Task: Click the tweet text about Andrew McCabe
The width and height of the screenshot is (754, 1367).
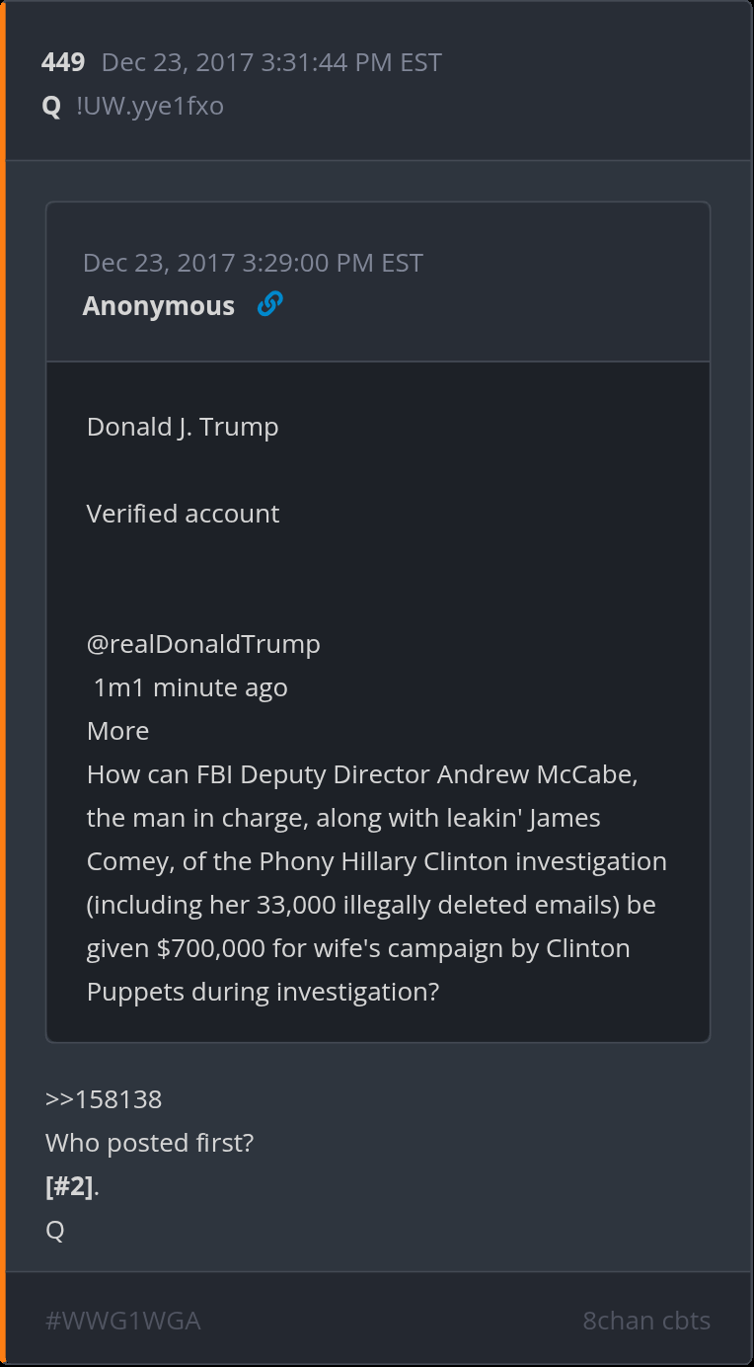Action: point(362,774)
